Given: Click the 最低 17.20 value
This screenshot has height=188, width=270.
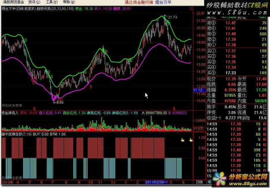Looking at the screenshot, I should tap(261, 90).
